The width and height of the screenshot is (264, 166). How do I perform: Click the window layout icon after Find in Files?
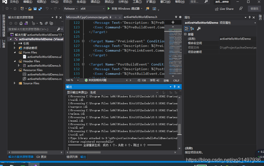[154, 9]
